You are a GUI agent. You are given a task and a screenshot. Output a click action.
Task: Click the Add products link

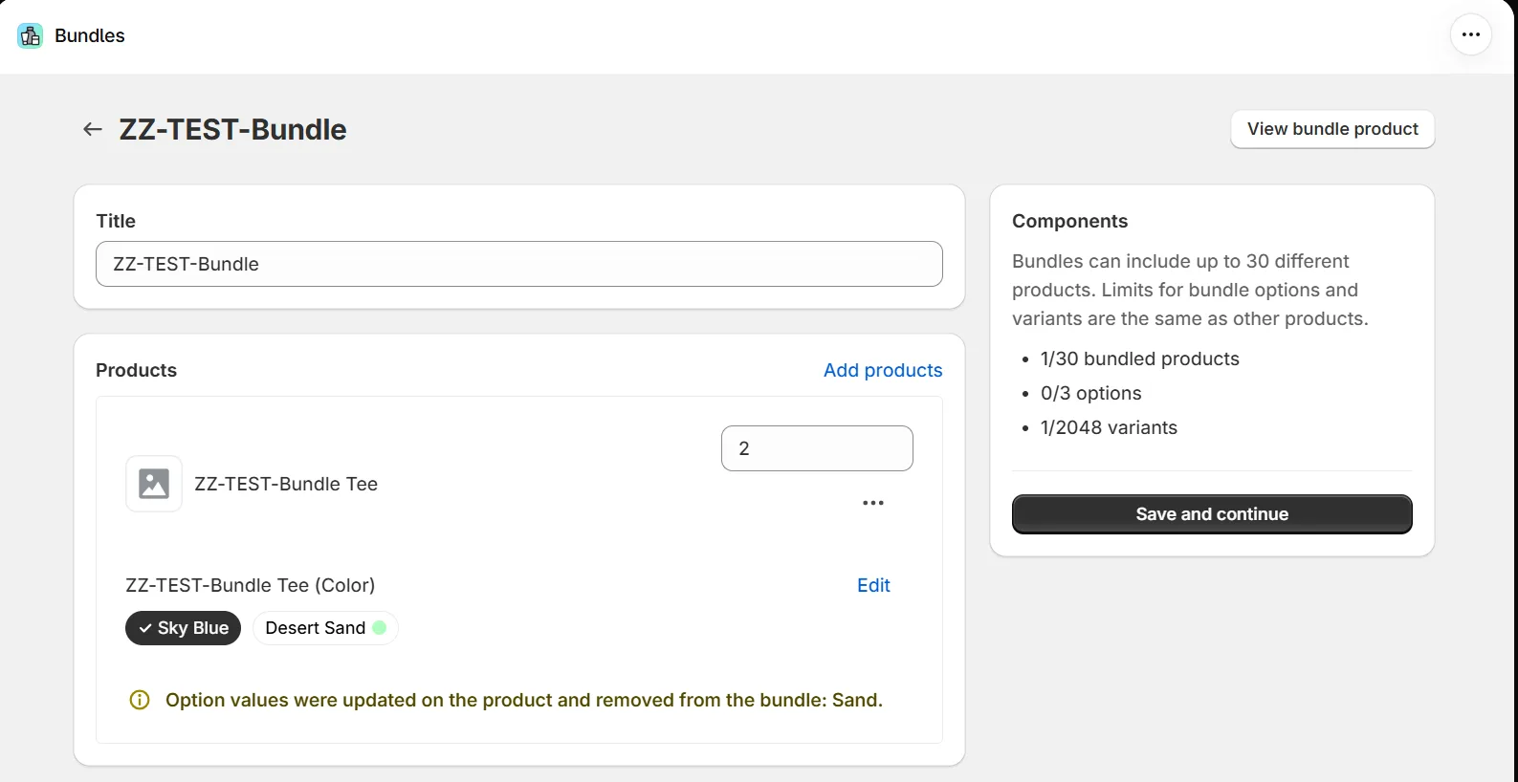coord(883,370)
